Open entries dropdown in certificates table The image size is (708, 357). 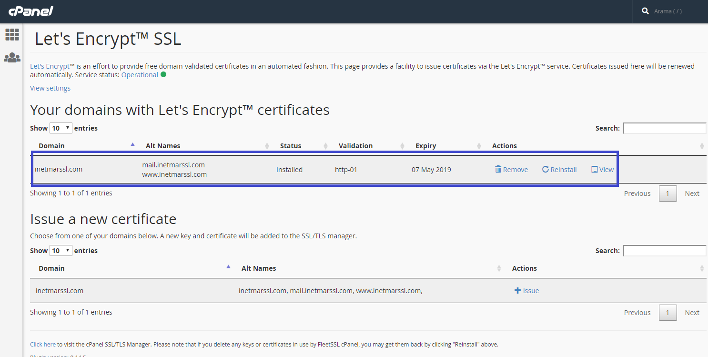[61, 128]
